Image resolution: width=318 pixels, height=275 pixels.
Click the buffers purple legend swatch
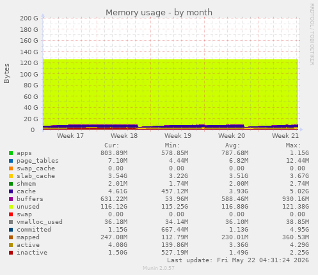click(x=11, y=199)
